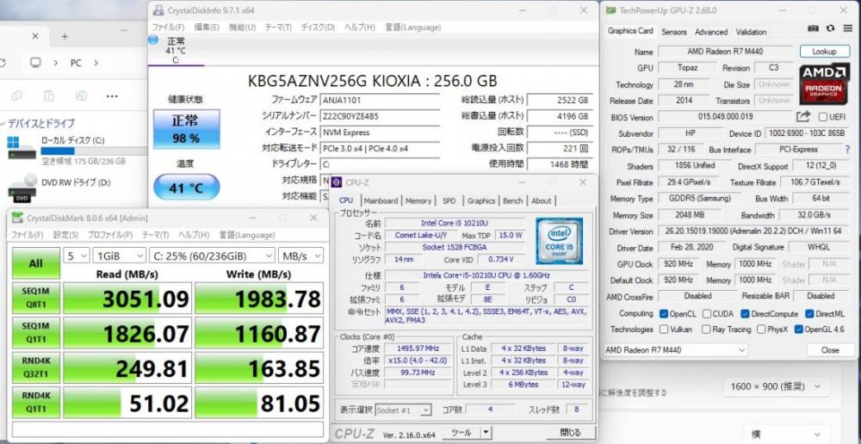This screenshot has height=444, width=861.
Task: Click the BIOS export share icon in GPU-Z
Action: 803,116
